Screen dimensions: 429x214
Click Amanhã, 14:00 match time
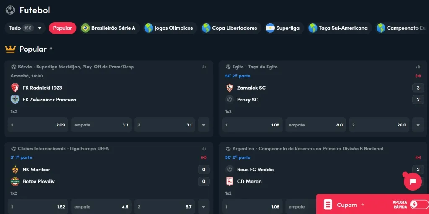(27, 76)
